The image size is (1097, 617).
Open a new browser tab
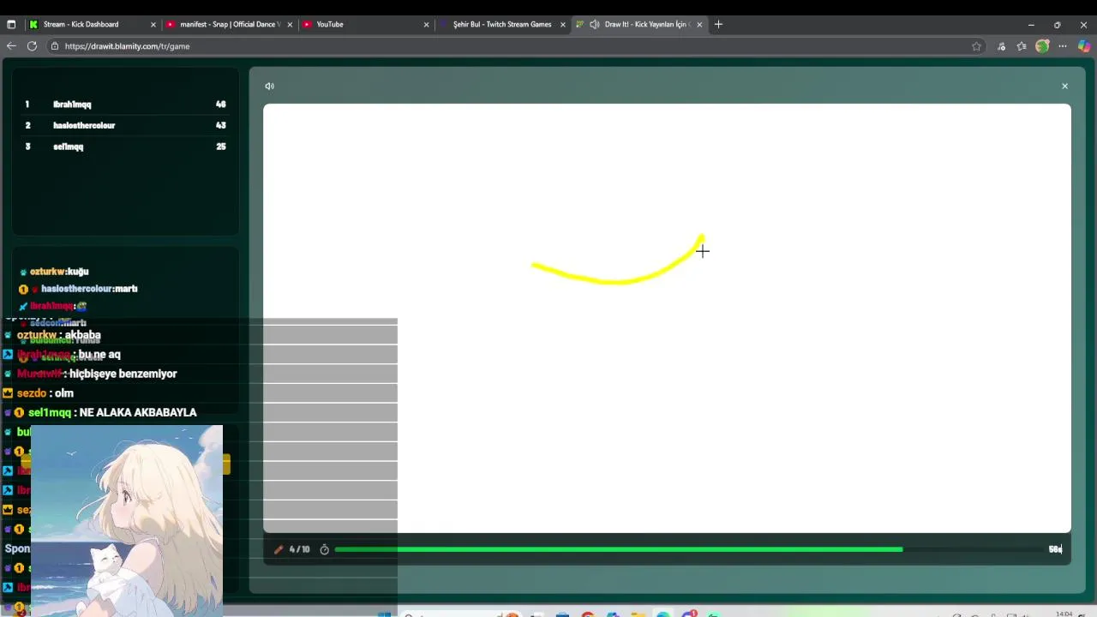click(718, 24)
